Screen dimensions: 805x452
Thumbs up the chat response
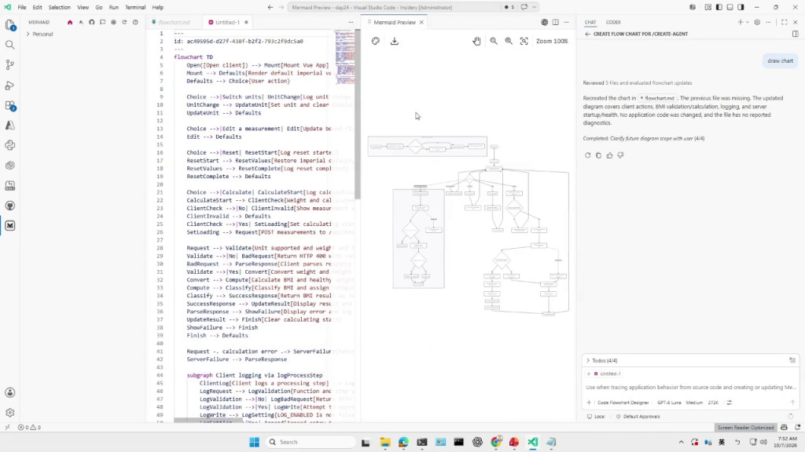(609, 155)
